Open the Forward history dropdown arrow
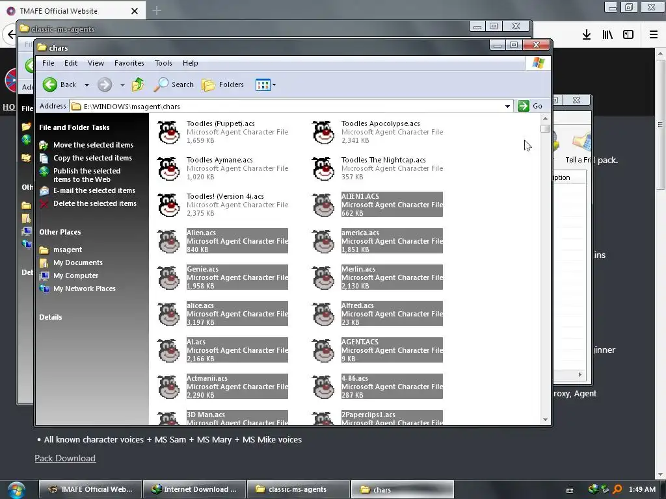Image resolution: width=666 pixels, height=499 pixels. [122, 85]
